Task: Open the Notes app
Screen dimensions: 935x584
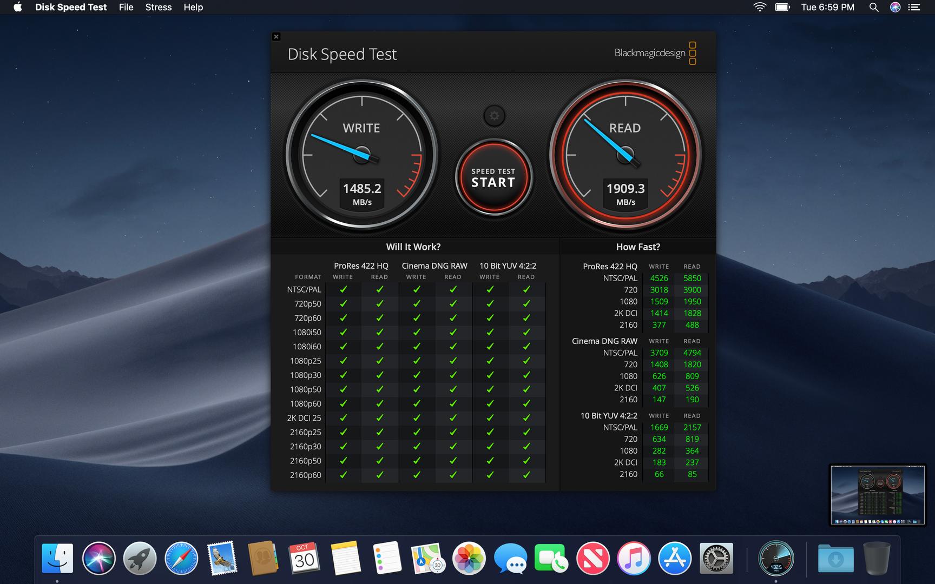Action: pyautogui.click(x=345, y=558)
